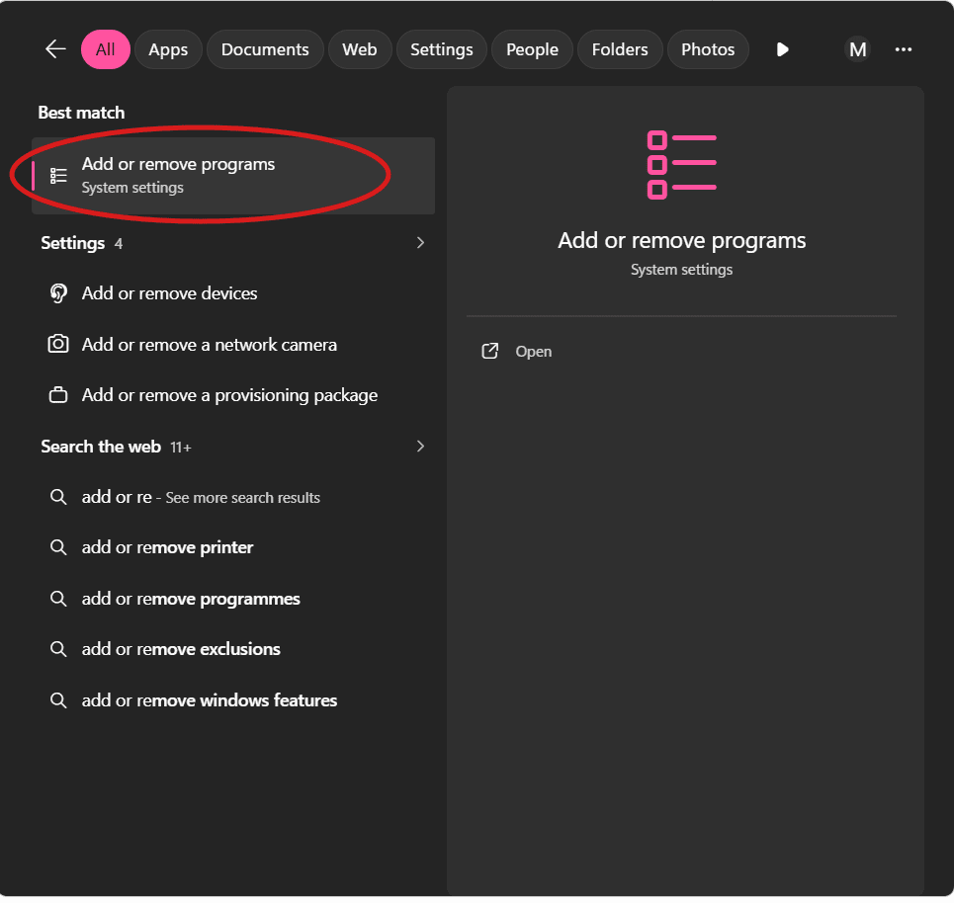954x903 pixels.
Task: Click the provisioning package briefcase icon
Action: (58, 395)
